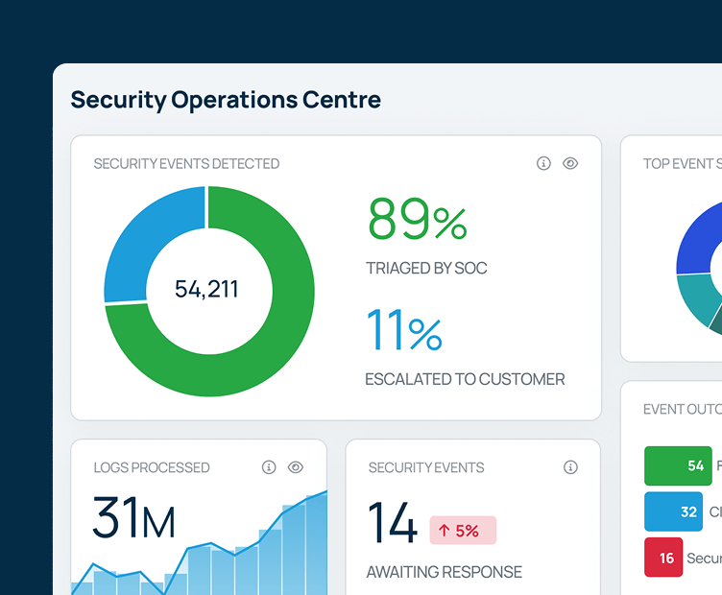Click the 31M logs processed value
722x595 pixels.
tap(133, 520)
